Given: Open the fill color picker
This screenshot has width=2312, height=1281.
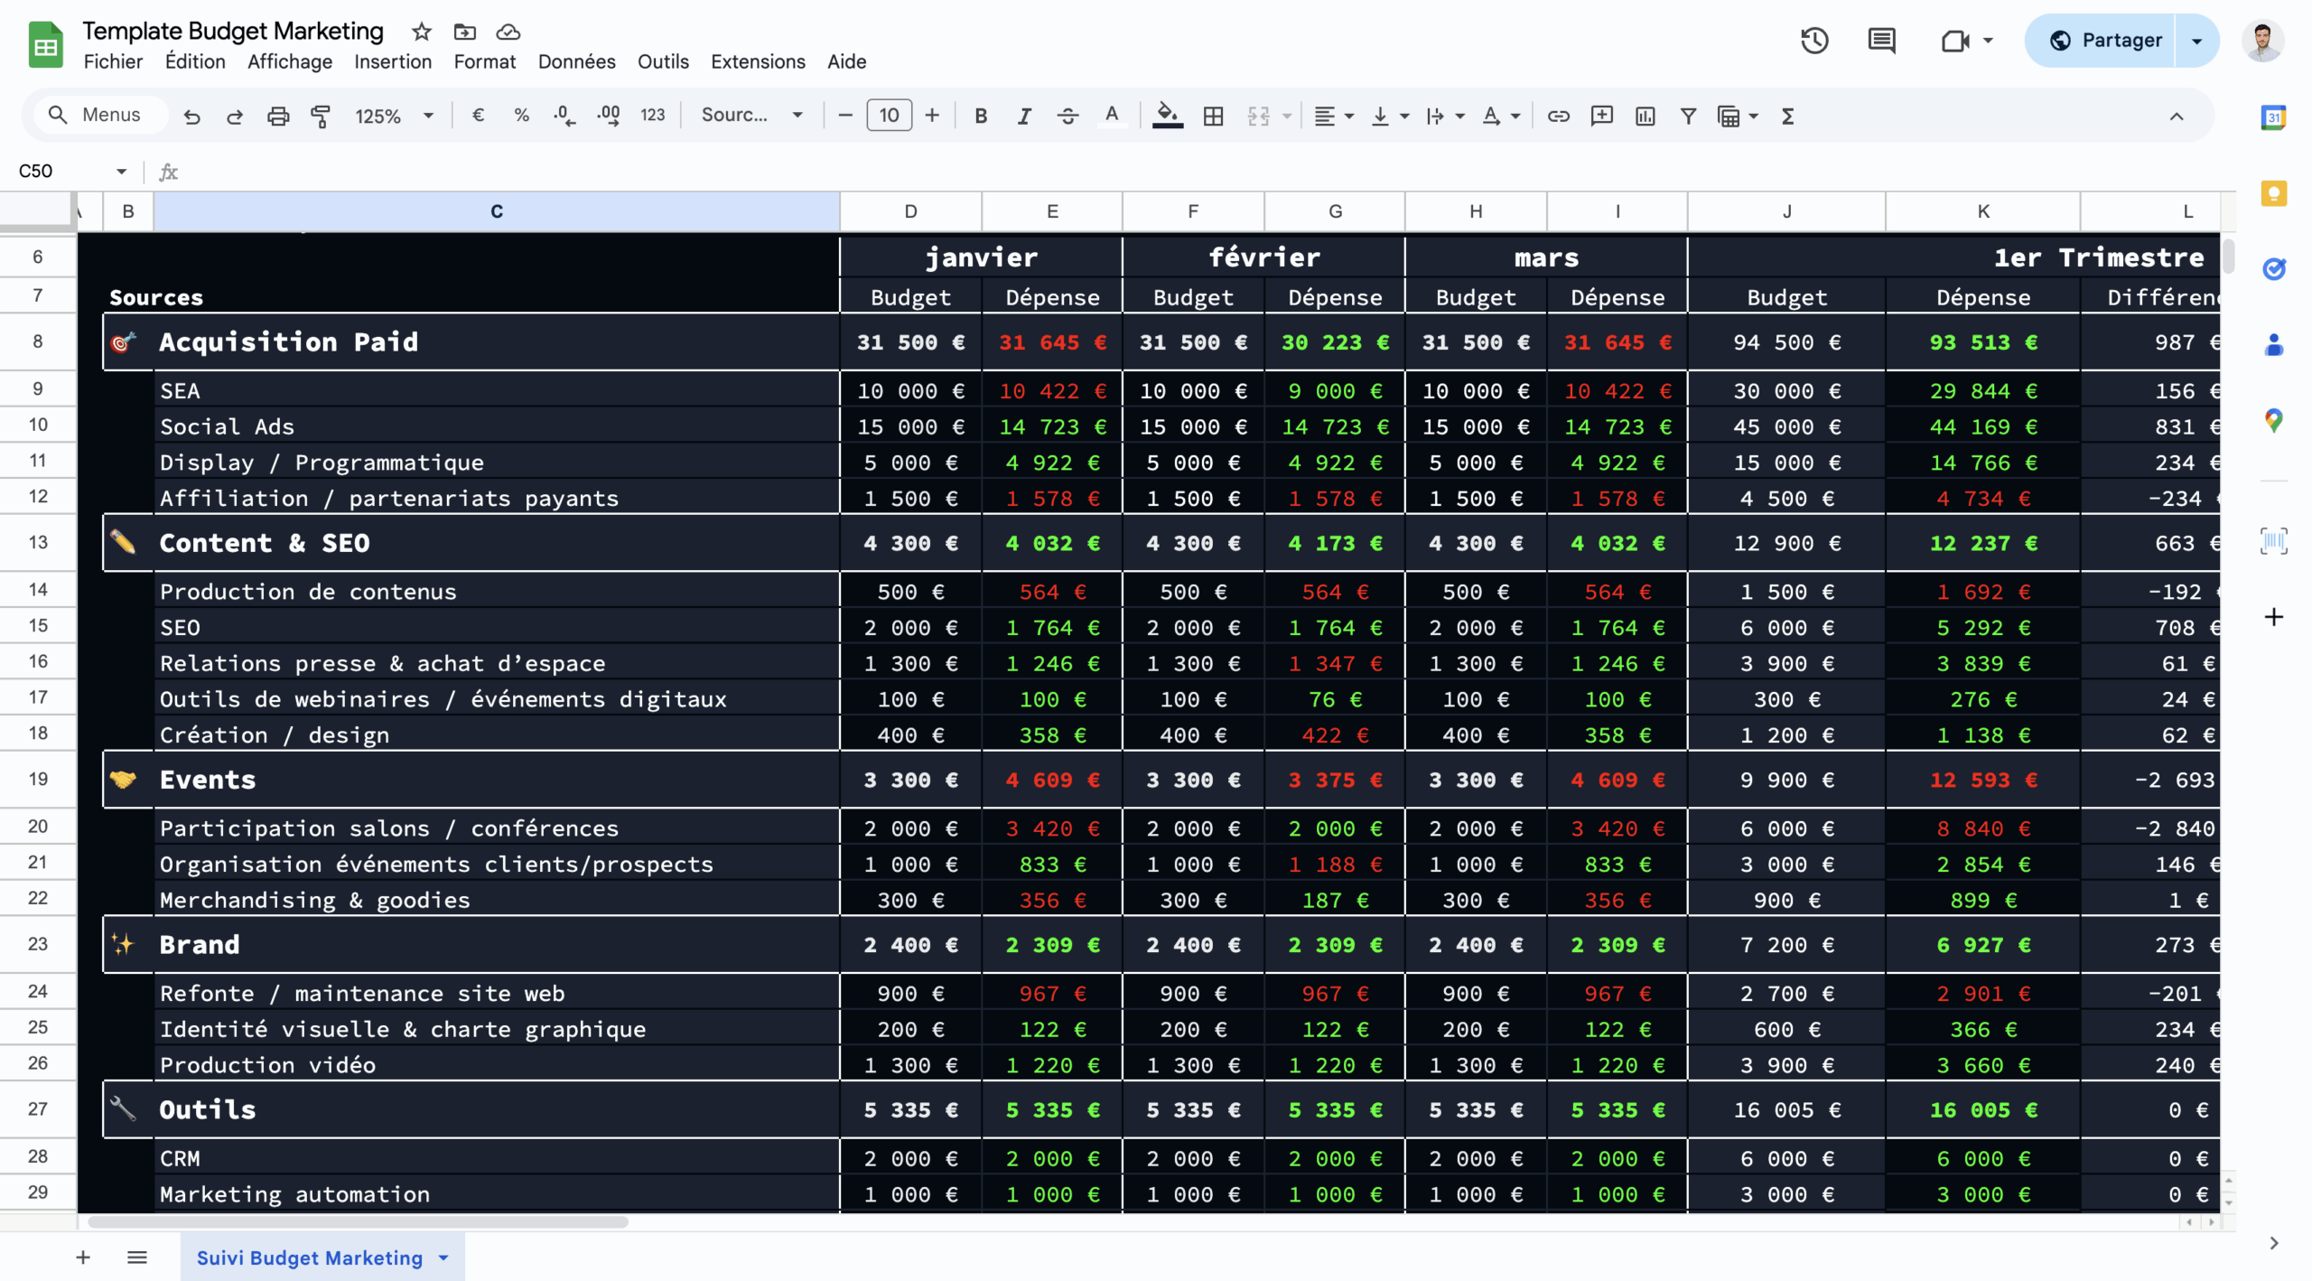Looking at the screenshot, I should pyautogui.click(x=1167, y=116).
